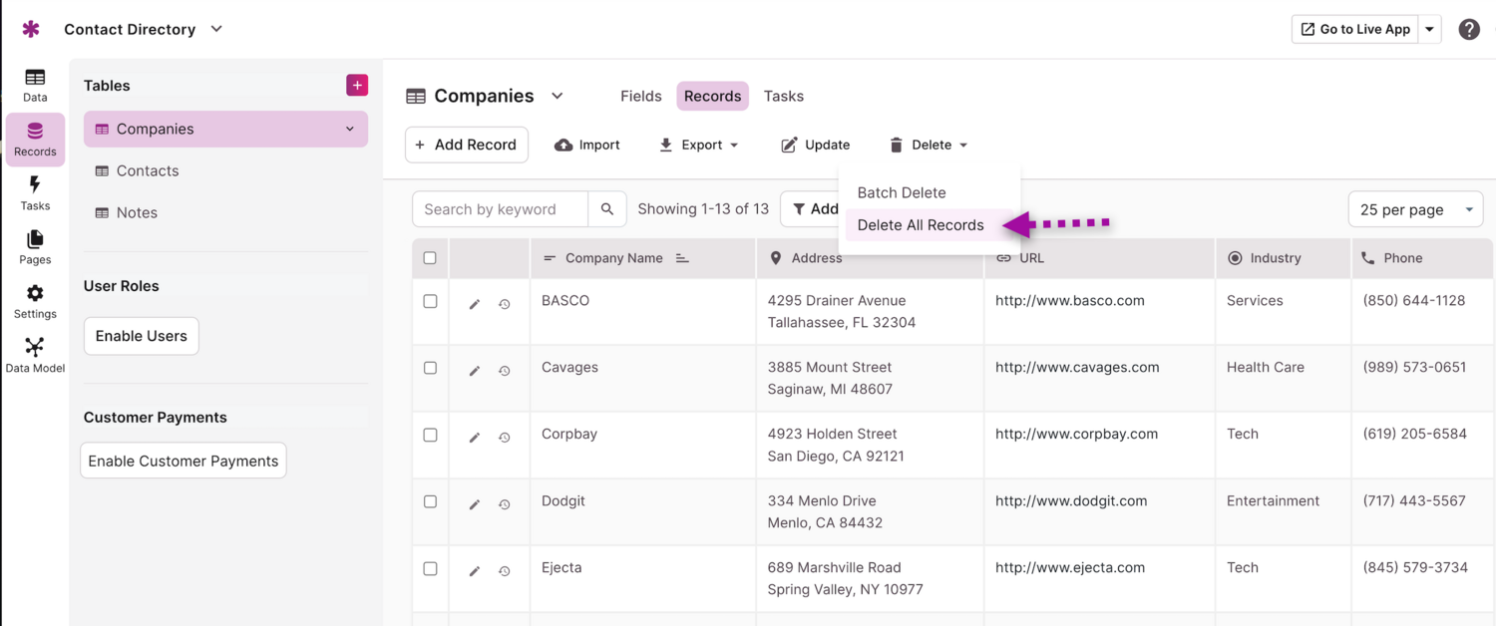Expand the Go to Live App arrow
The width and height of the screenshot is (1496, 626).
(x=1429, y=30)
